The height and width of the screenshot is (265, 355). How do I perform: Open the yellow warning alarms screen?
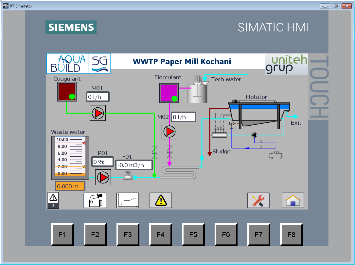click(161, 200)
